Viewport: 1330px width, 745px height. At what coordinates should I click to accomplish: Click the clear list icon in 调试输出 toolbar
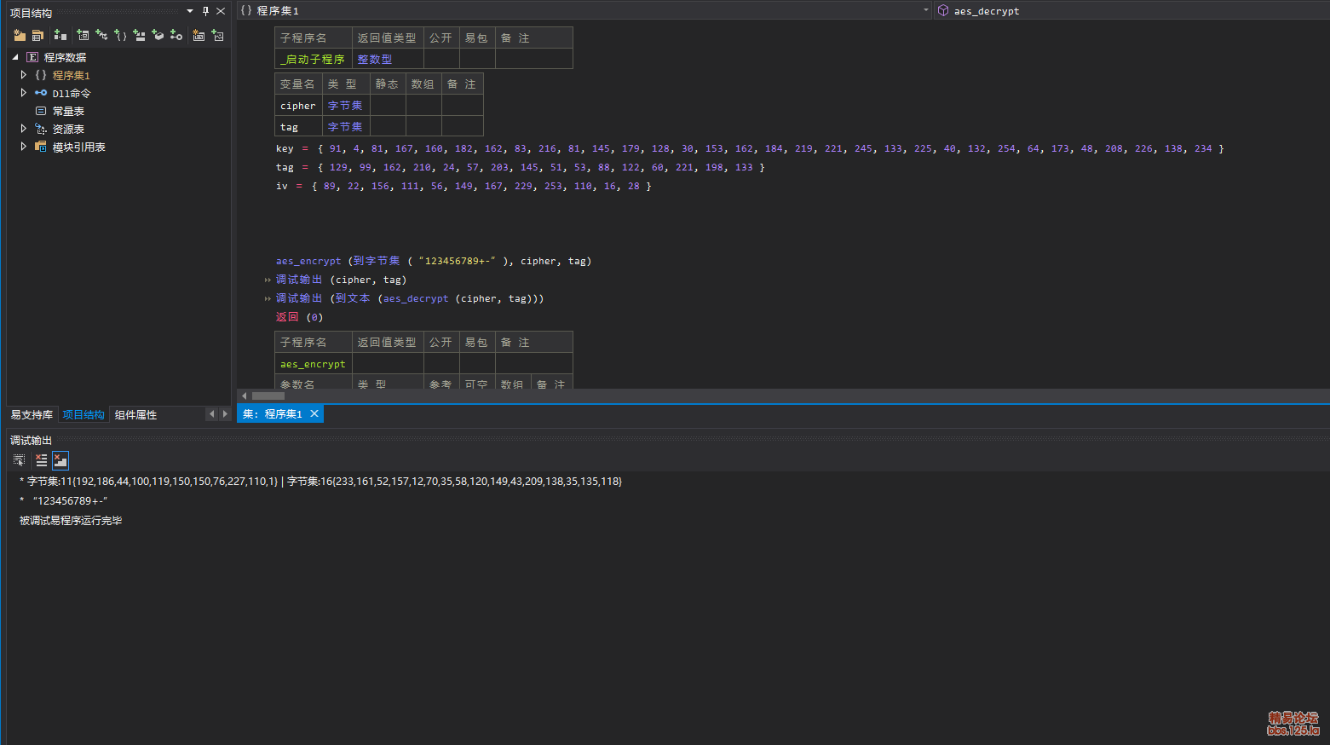coord(41,460)
